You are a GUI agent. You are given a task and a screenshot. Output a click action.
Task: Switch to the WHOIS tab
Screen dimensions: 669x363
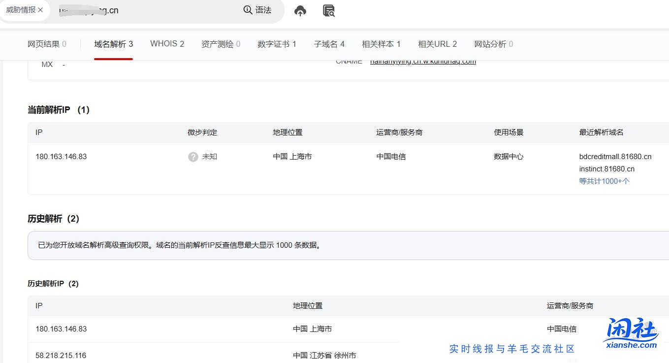167,44
